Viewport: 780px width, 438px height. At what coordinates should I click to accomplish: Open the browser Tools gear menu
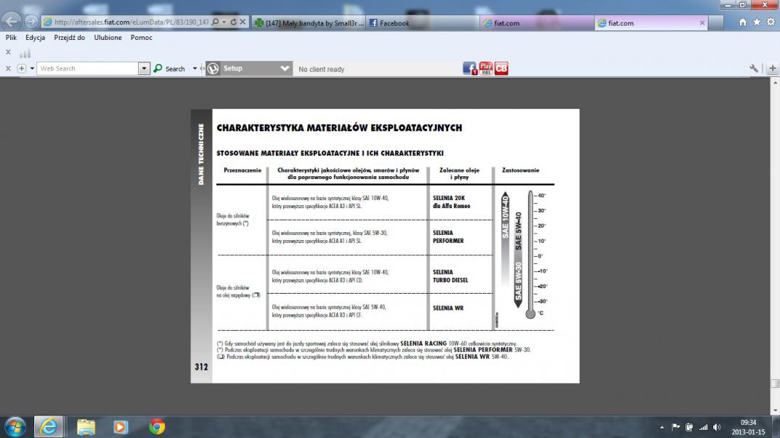pyautogui.click(x=771, y=22)
